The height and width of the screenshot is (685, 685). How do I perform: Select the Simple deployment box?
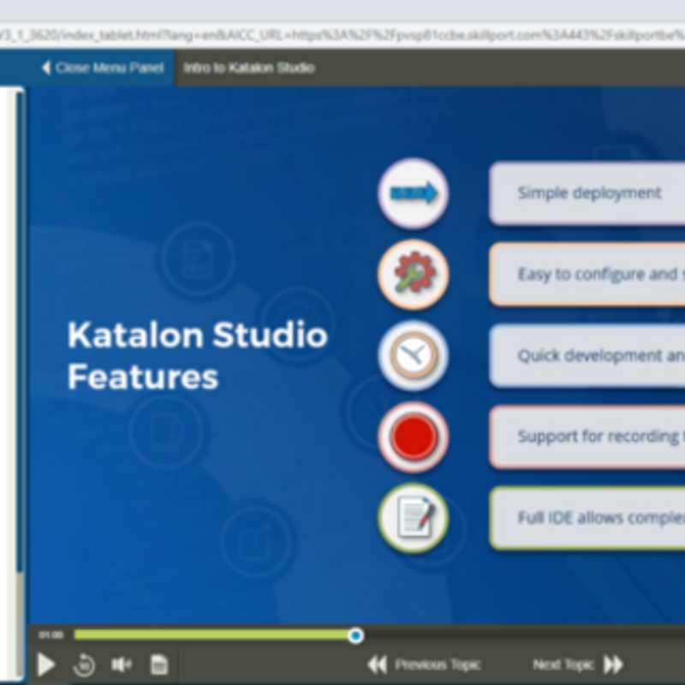[x=587, y=194]
